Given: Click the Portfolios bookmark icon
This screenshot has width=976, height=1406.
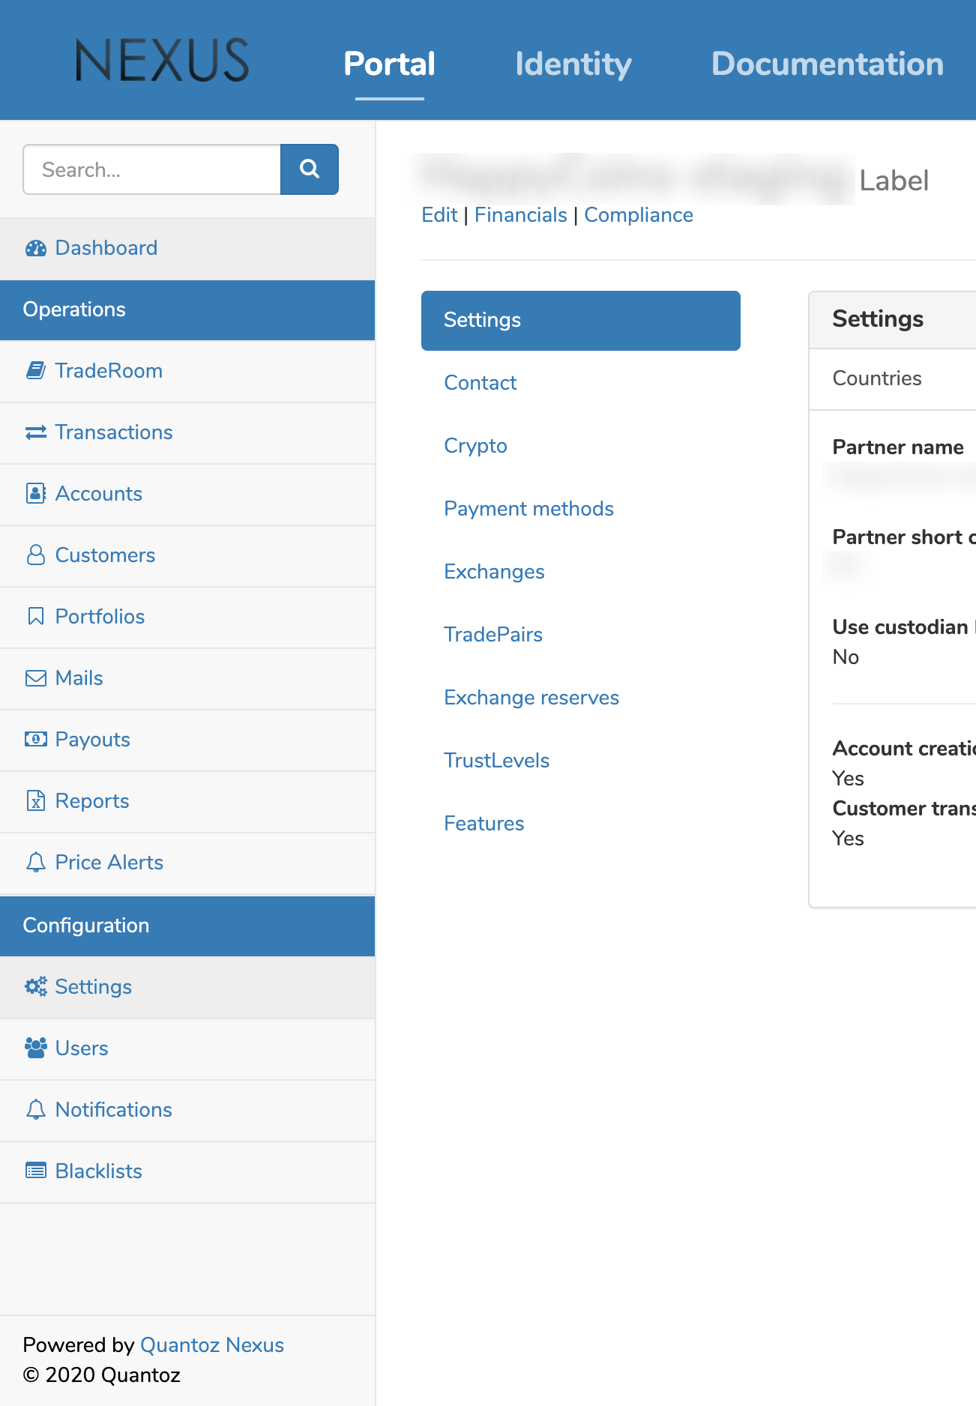Looking at the screenshot, I should point(35,617).
